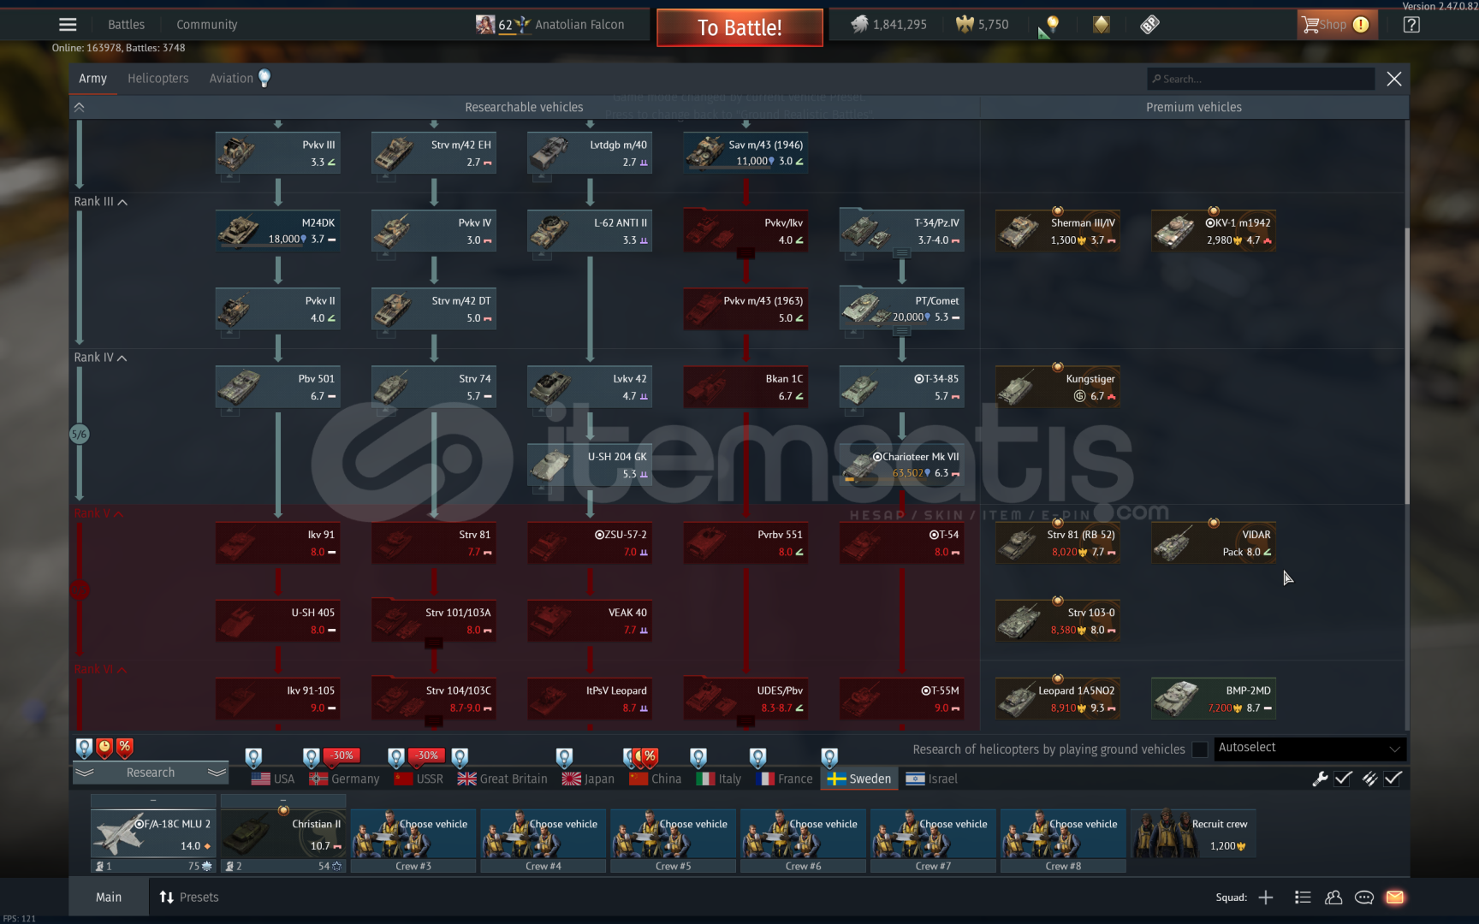Select the BMP-2MD premium vehicle
The image size is (1479, 924).
1214,699
